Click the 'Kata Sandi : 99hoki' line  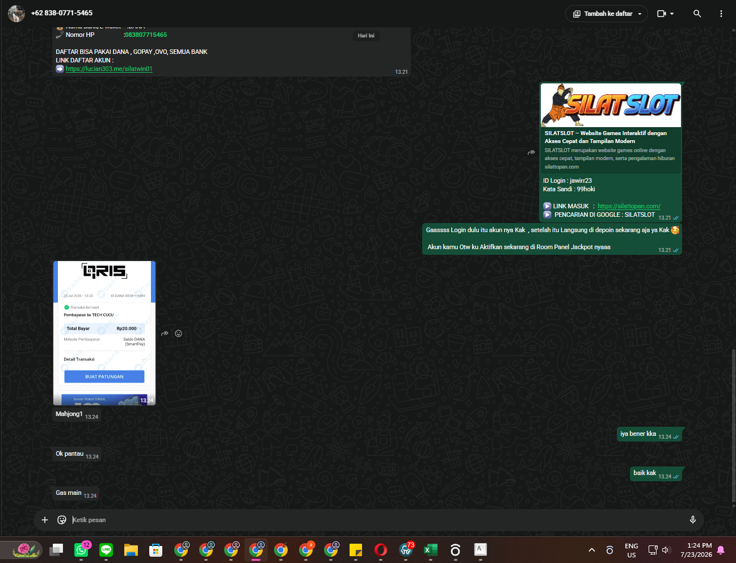coord(569,189)
